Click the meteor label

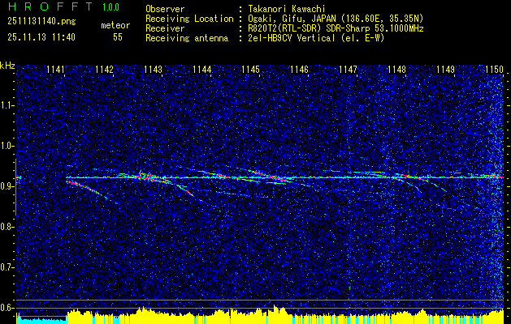115,25
